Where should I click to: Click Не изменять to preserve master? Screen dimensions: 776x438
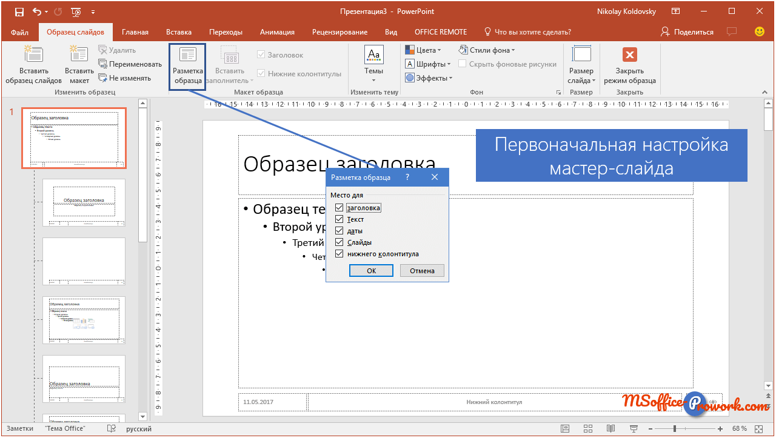[124, 78]
